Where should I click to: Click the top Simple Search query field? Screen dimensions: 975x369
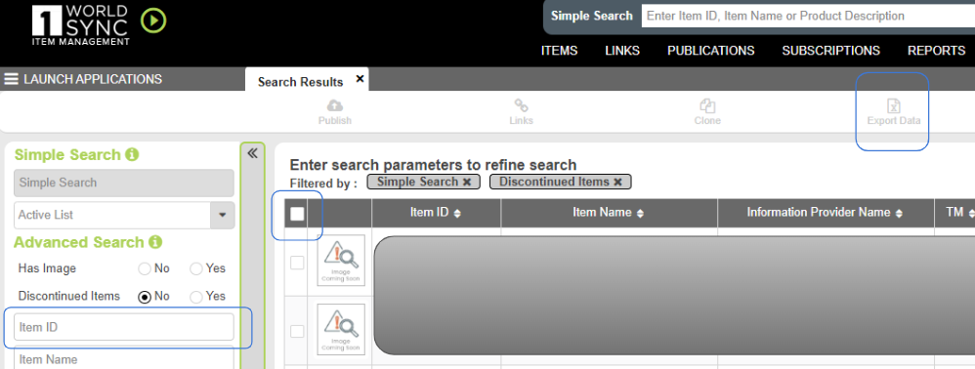808,17
